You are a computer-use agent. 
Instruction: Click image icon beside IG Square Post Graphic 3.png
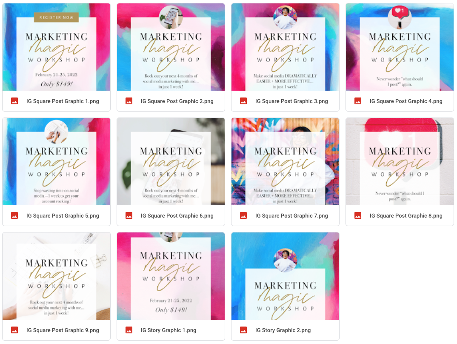(243, 101)
